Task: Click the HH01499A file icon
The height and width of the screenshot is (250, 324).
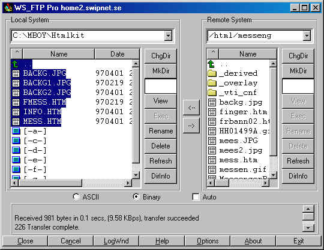Action: point(212,131)
